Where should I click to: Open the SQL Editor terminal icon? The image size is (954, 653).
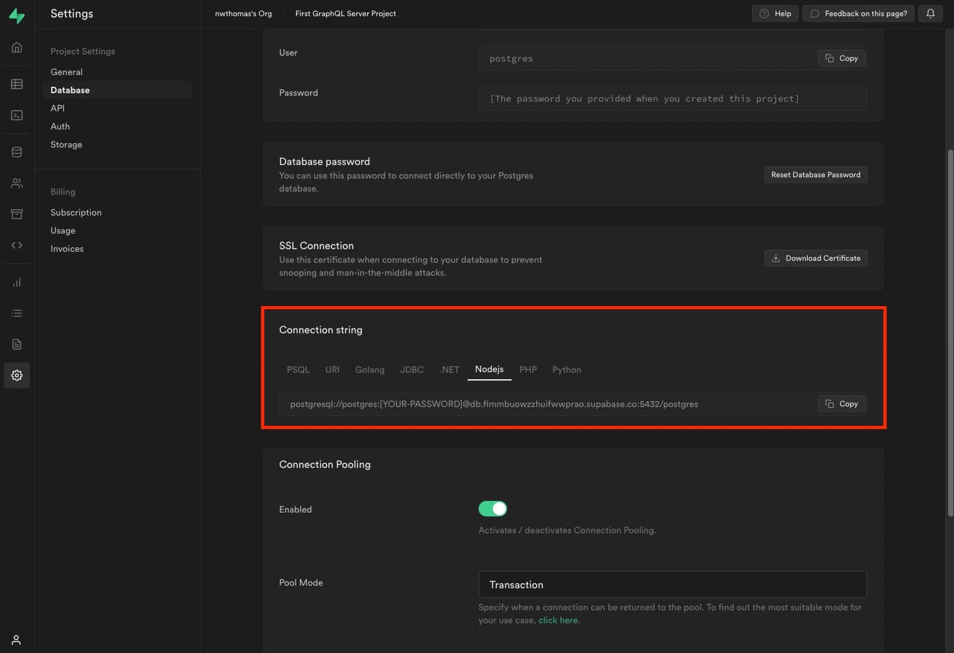tap(17, 115)
